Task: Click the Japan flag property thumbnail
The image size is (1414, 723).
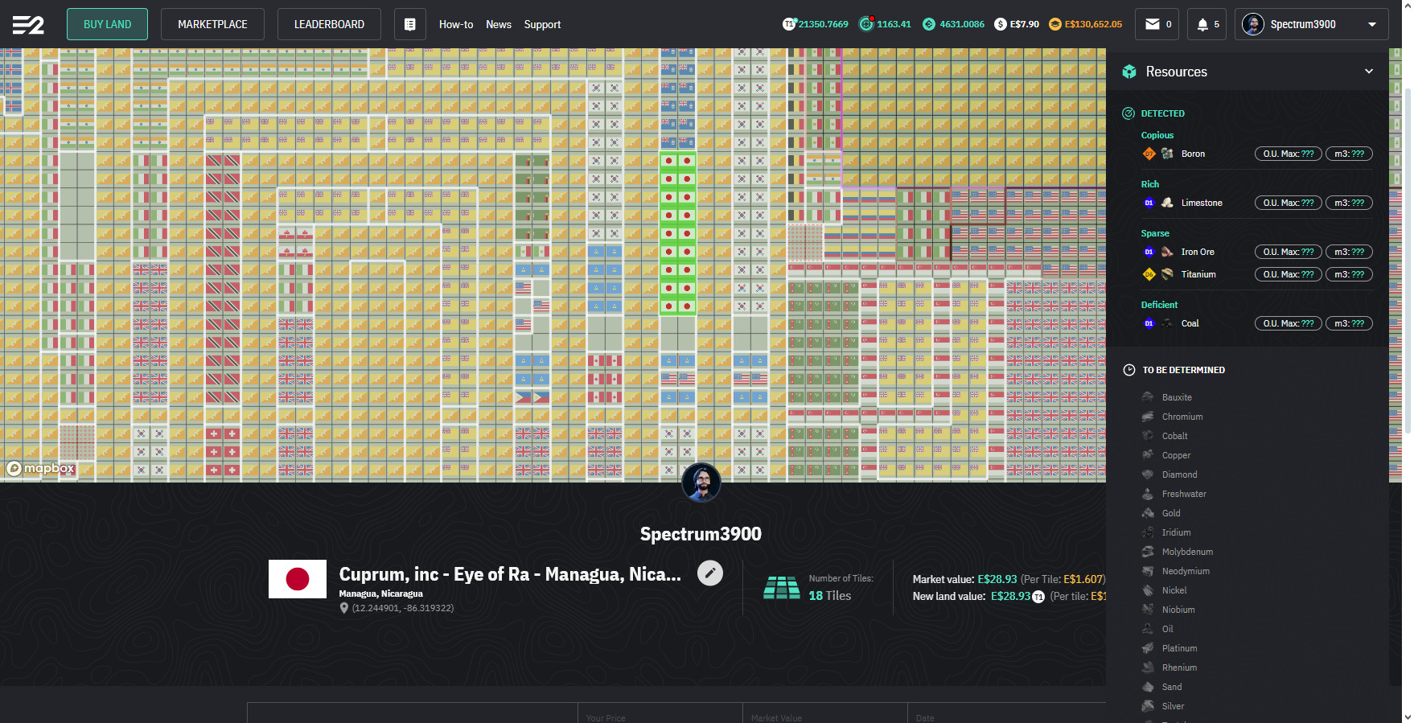Action: click(x=298, y=579)
